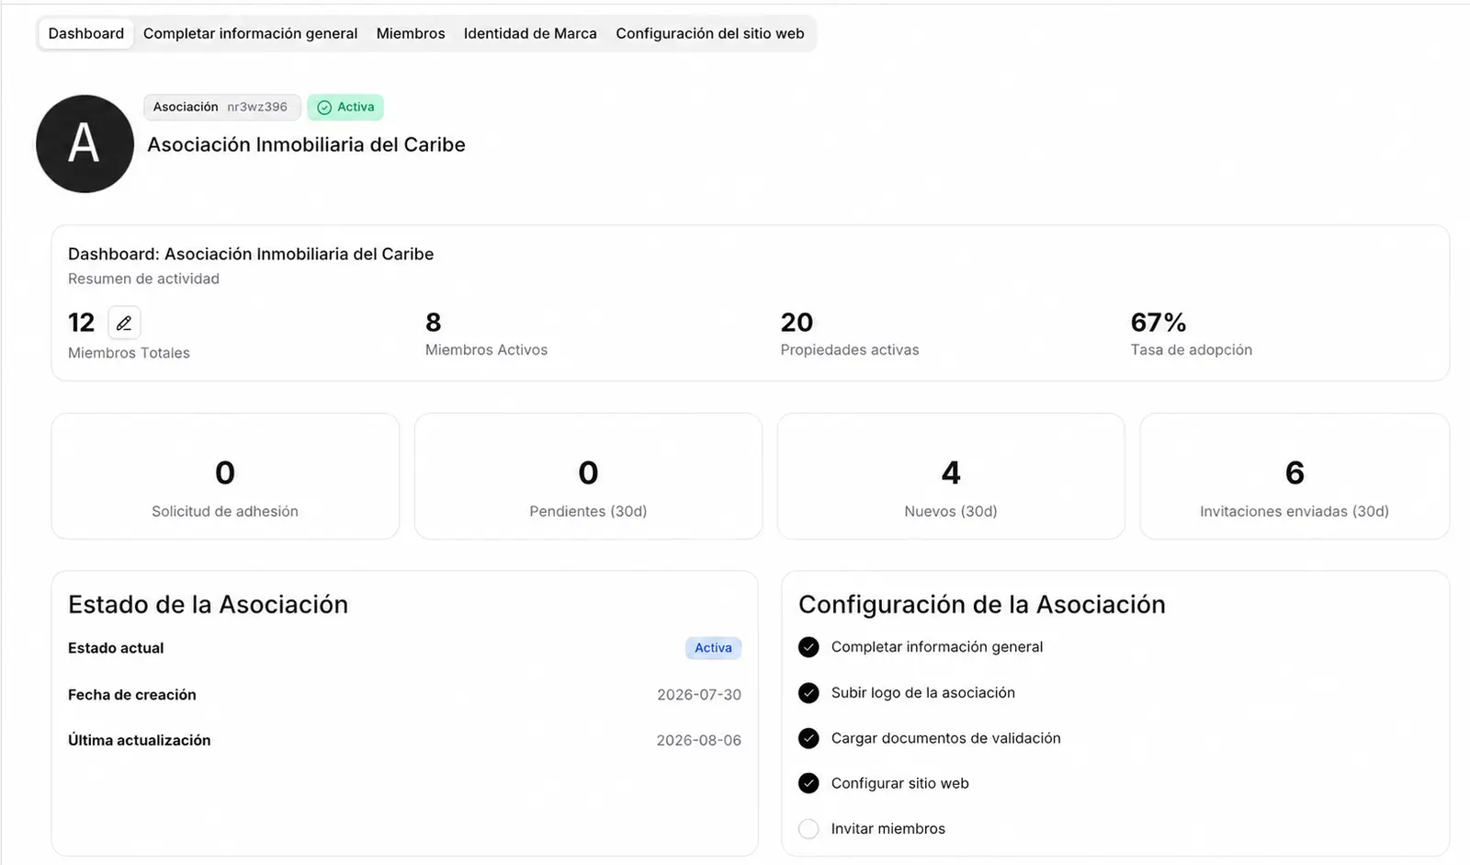
Task: Go to the Identidad de Marca tab
Action: click(530, 33)
